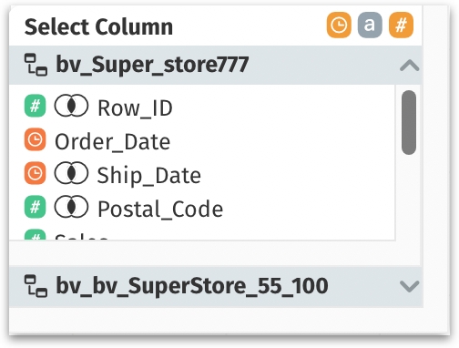Toggle the text type filter 'a' icon

point(370,26)
